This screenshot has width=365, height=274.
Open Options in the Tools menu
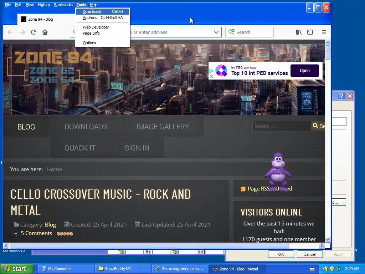[x=102, y=43]
